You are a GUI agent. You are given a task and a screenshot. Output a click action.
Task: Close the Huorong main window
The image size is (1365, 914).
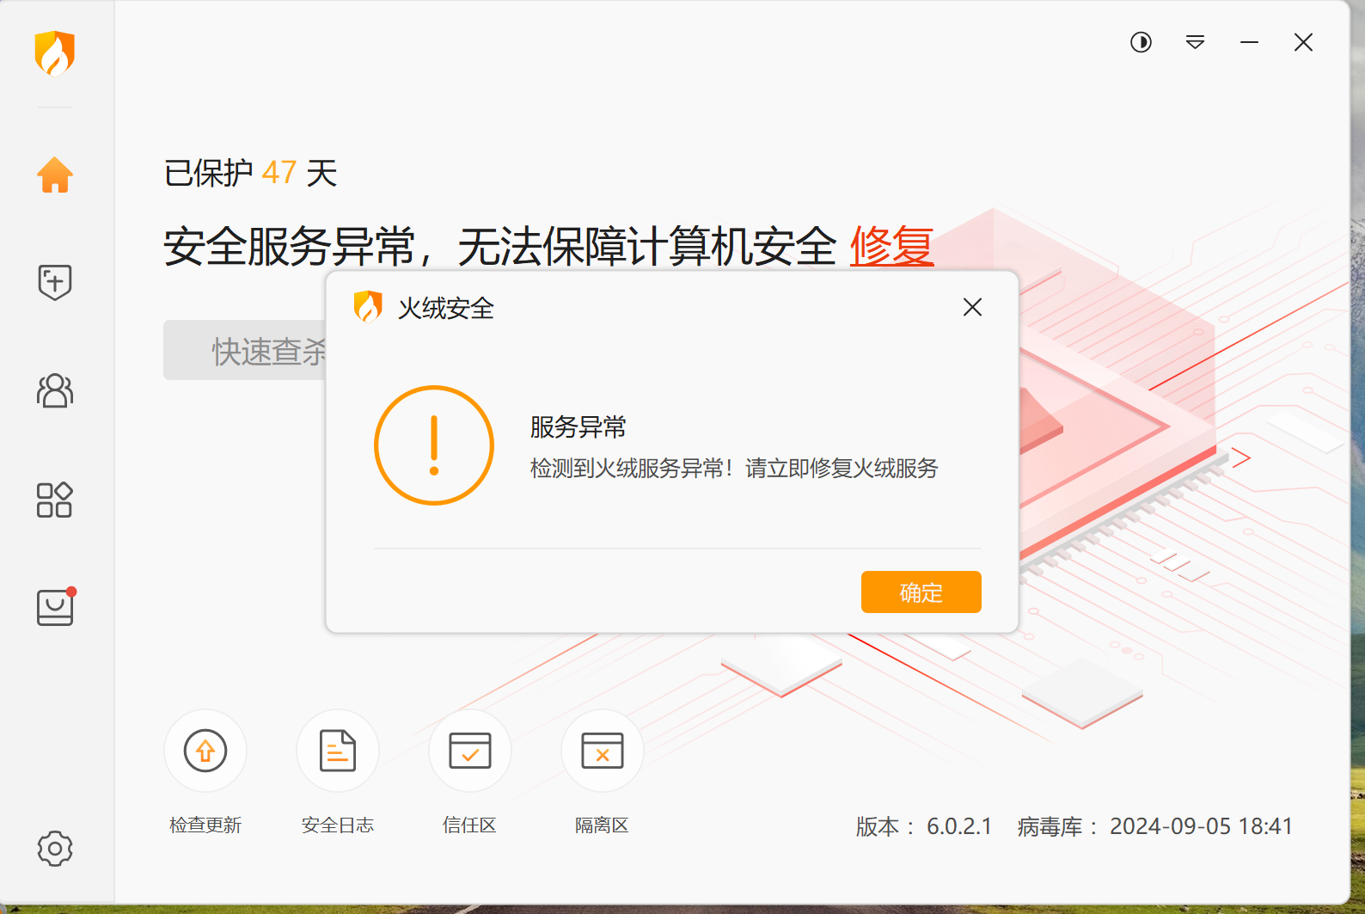pyautogui.click(x=1303, y=42)
